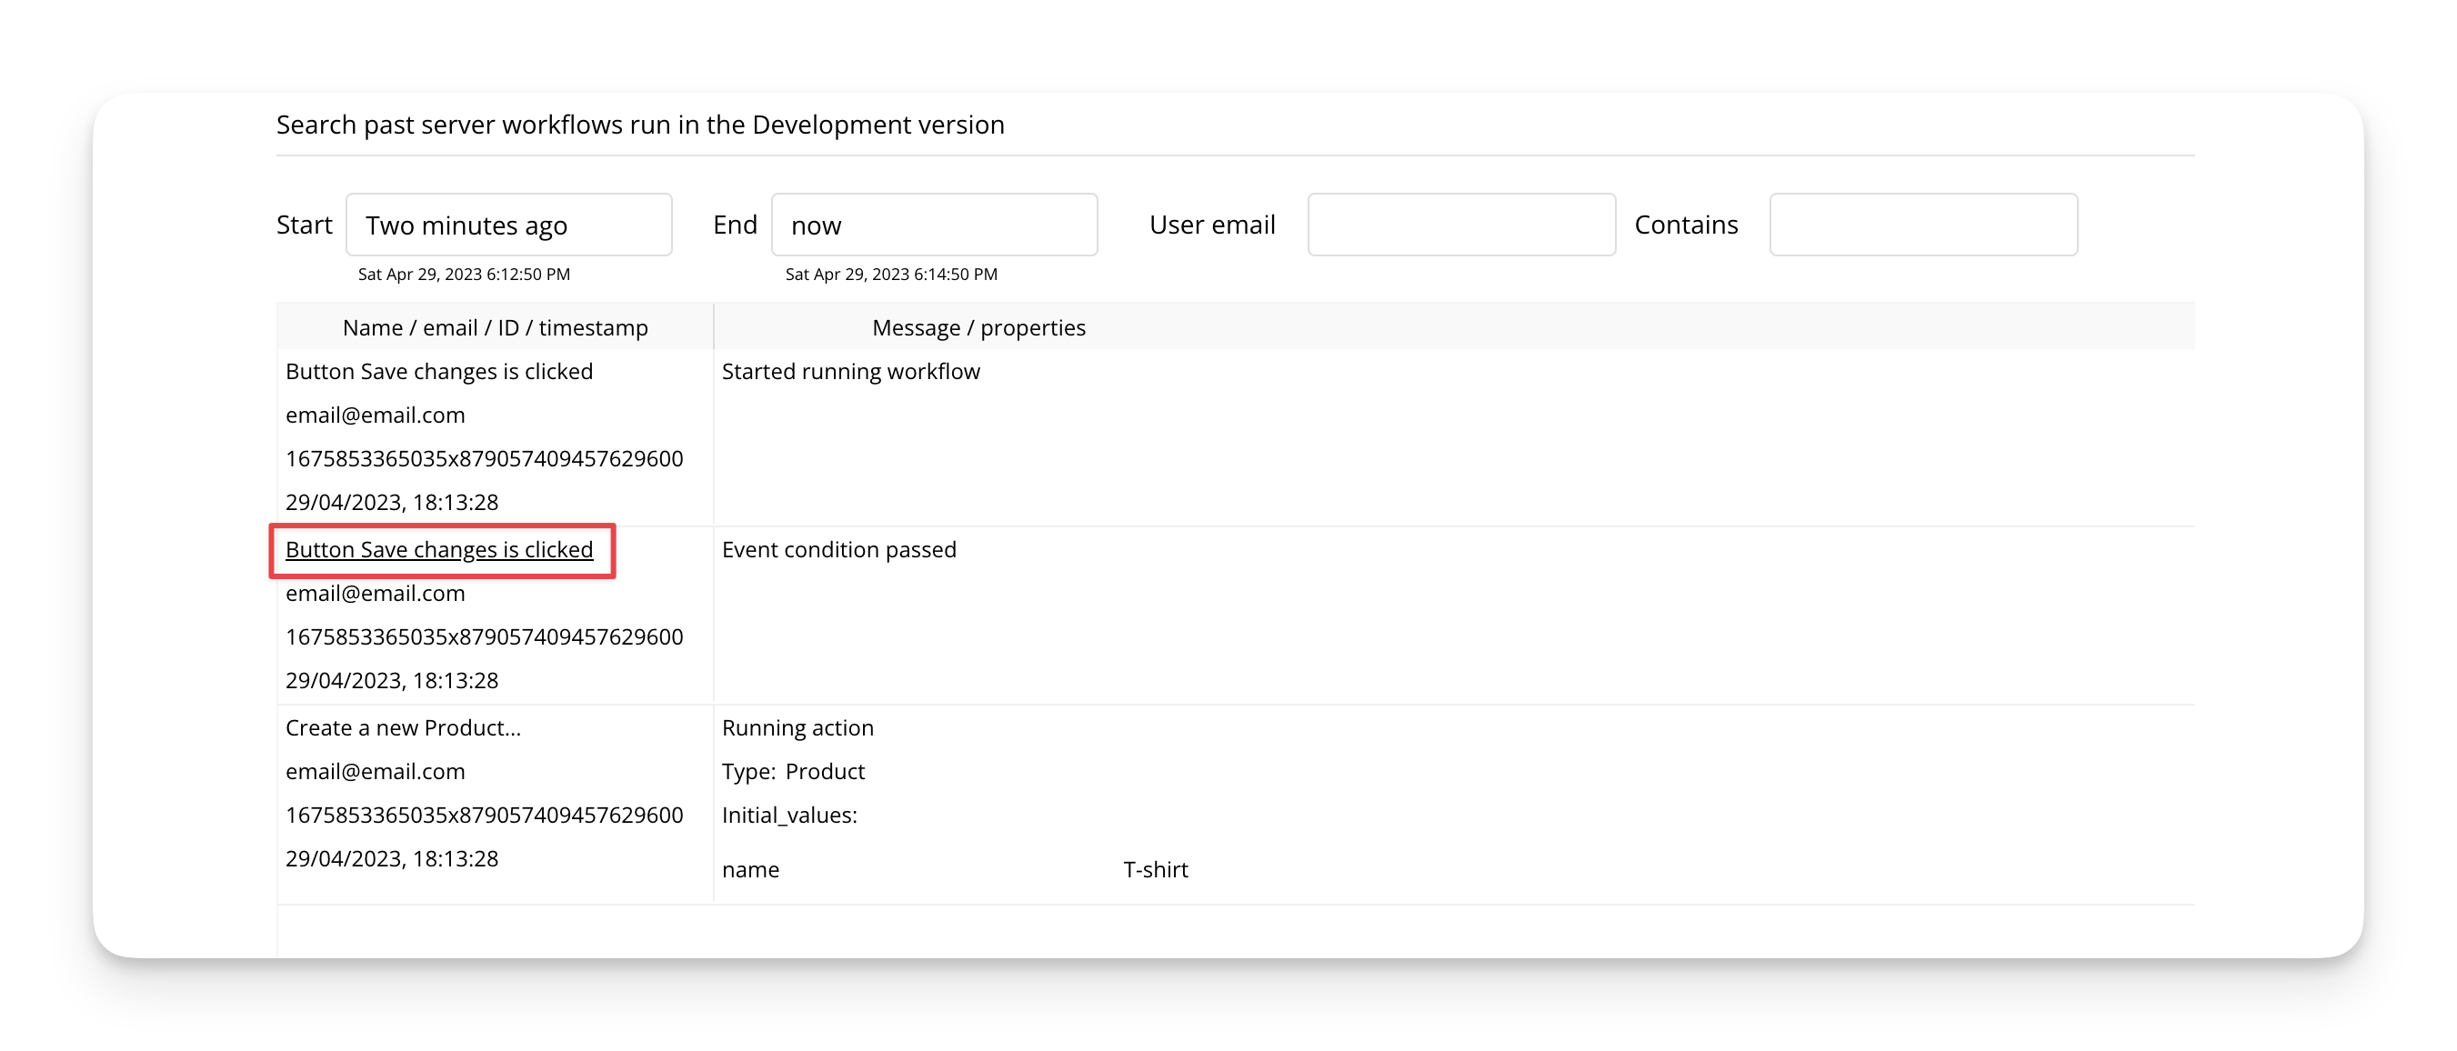This screenshot has height=1051, width=2457.
Task: Click the Message / properties column header
Action: tap(978, 328)
